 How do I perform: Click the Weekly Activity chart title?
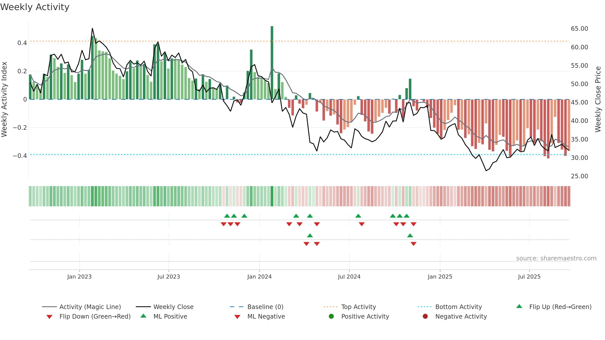pos(35,7)
